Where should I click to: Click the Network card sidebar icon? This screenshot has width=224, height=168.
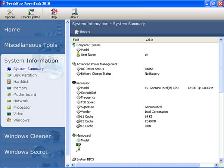(x=9, y=101)
